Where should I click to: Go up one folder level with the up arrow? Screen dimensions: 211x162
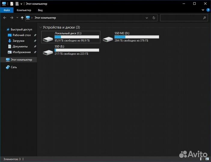(x=22, y=18)
